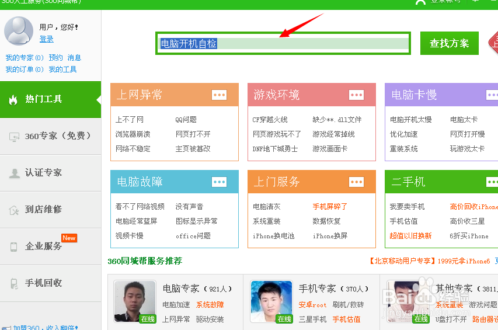Click 系统故障 under 电脑专家
Viewport: 498px width, 330px height.
[x=210, y=305]
